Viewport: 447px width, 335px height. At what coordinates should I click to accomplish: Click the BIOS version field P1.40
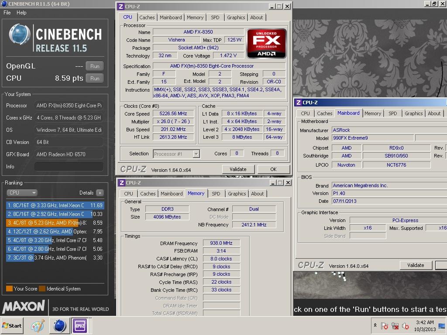coord(389,193)
